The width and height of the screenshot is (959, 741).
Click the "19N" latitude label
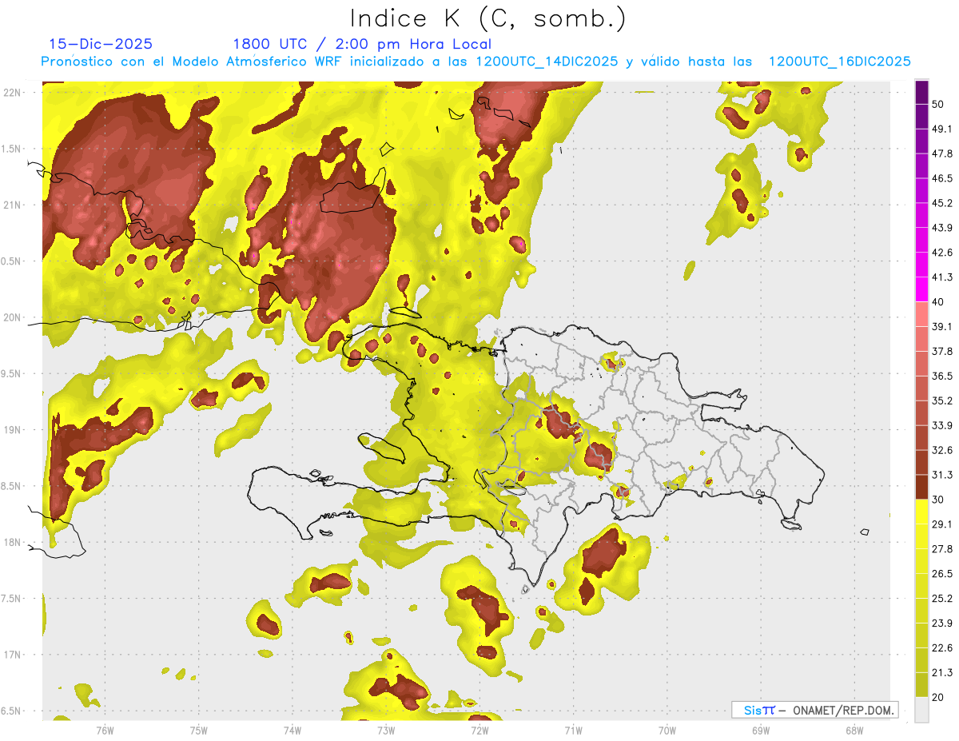point(12,430)
